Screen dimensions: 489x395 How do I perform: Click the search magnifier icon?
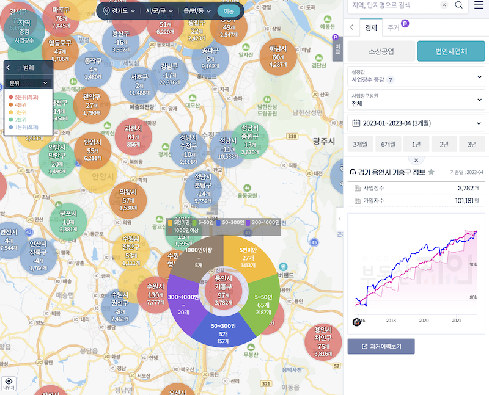(x=458, y=5)
